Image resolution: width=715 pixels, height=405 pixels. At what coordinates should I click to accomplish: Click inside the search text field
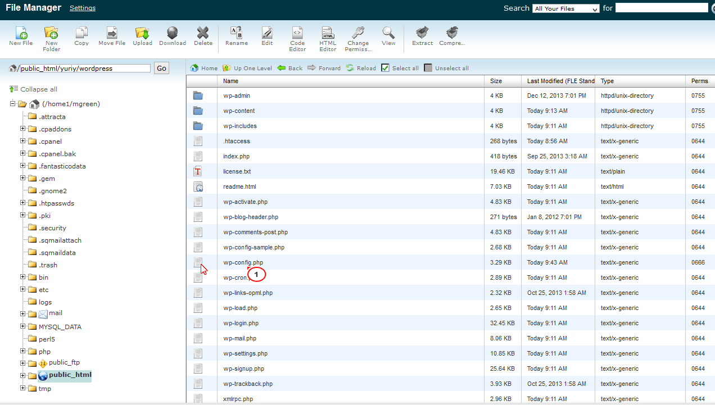[x=662, y=7]
